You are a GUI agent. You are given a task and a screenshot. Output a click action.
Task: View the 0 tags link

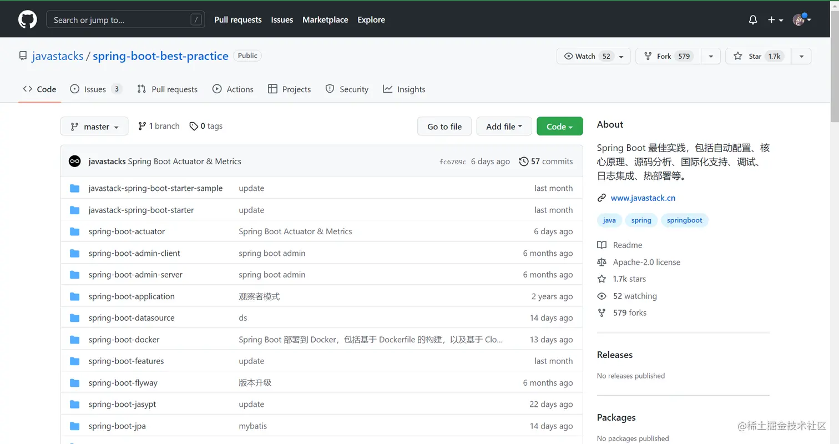206,127
